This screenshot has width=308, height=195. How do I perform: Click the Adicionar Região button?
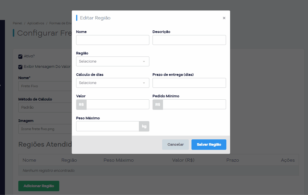[39, 186]
